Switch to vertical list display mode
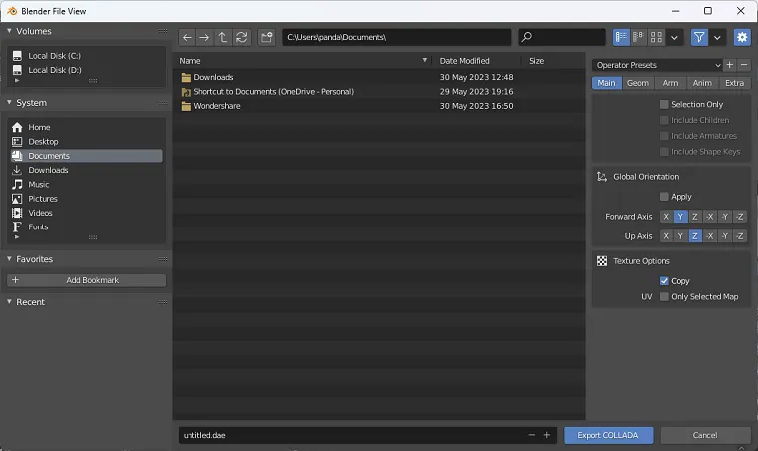This screenshot has height=451, width=758. click(x=621, y=37)
